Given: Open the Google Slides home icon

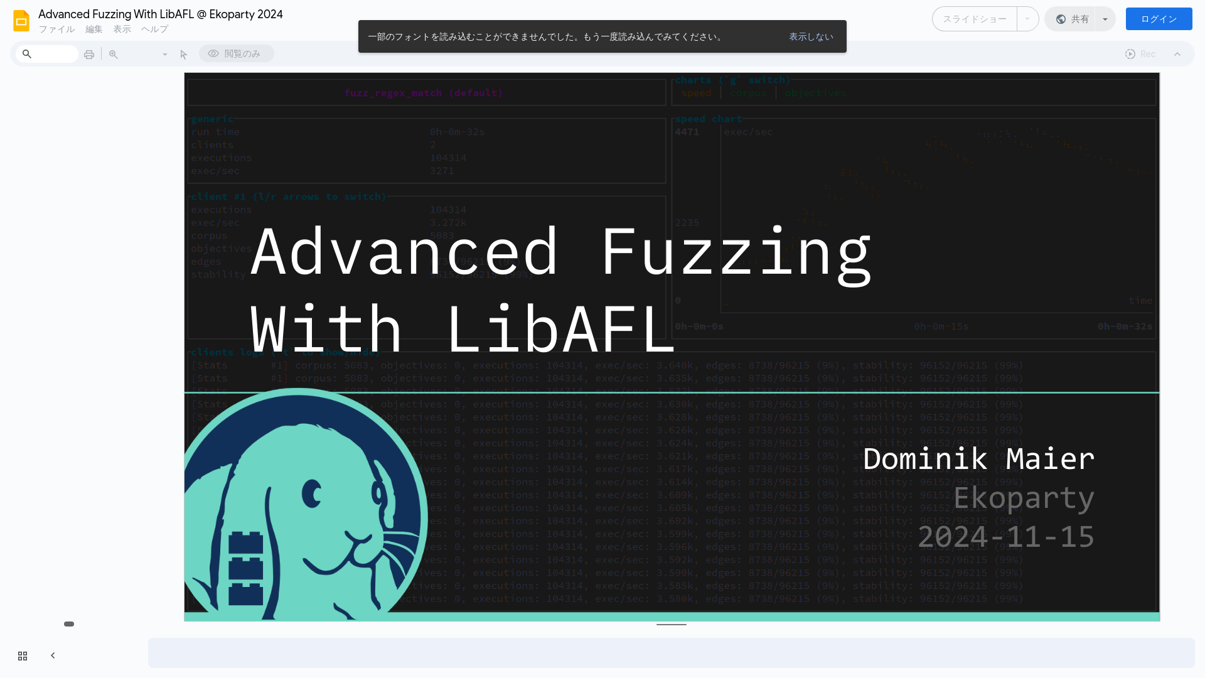Looking at the screenshot, I should pyautogui.click(x=21, y=21).
